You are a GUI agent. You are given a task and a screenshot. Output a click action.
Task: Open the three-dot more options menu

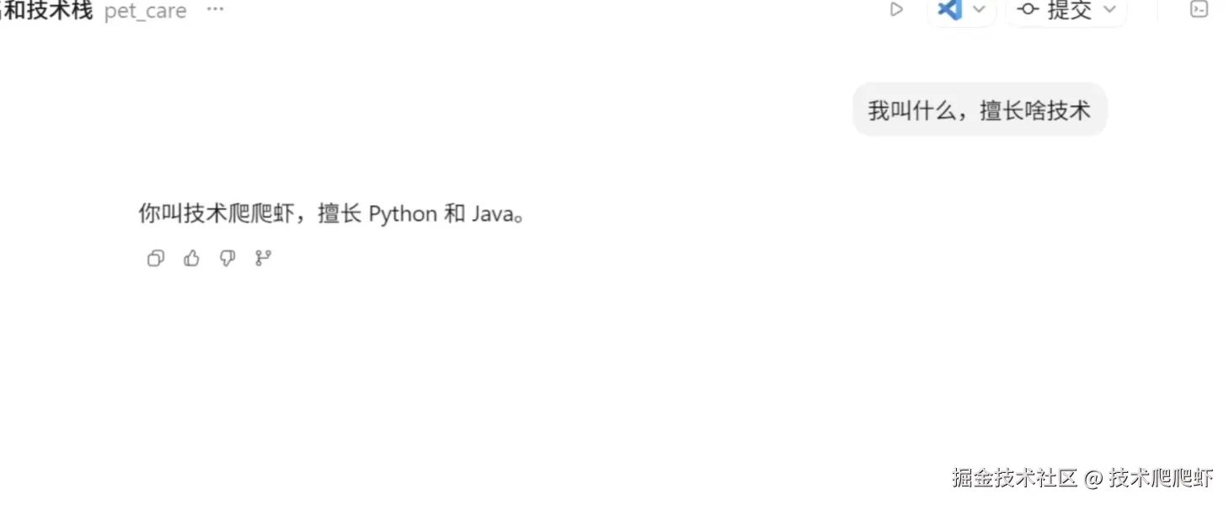pyautogui.click(x=216, y=10)
